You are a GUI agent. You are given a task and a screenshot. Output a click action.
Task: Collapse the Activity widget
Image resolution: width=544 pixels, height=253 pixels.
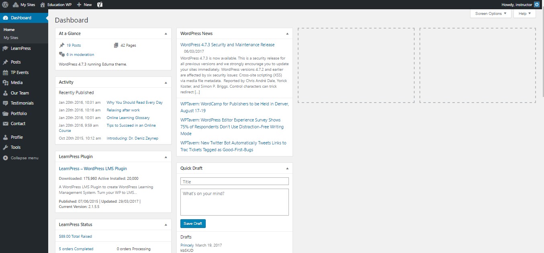click(x=166, y=82)
